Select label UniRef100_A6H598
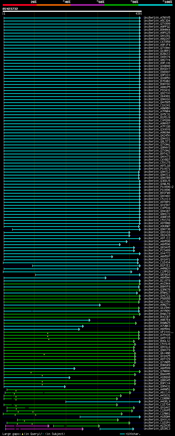The image size is (175, 436). pos(157,241)
